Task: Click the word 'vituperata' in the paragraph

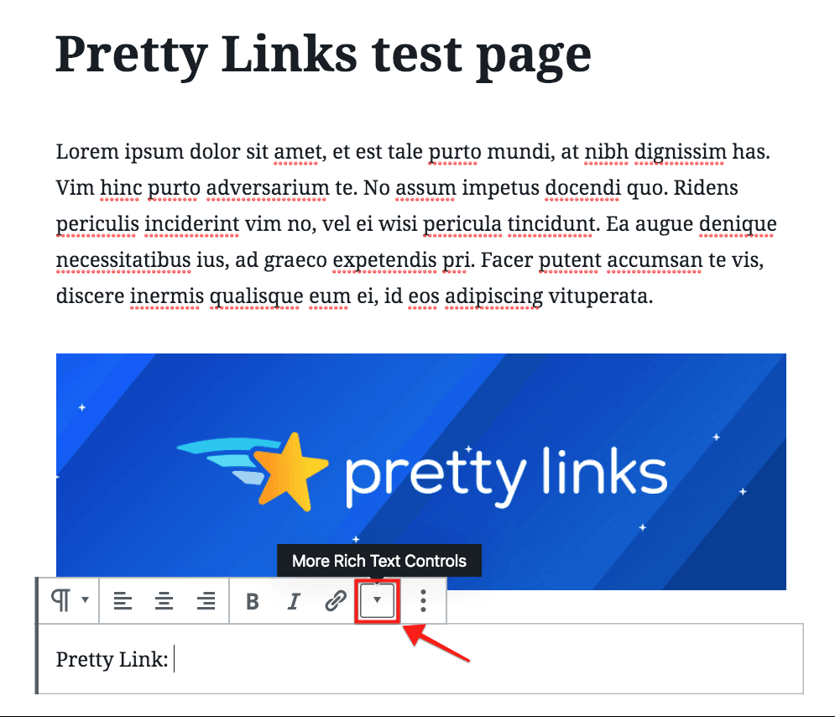Action: pos(598,296)
